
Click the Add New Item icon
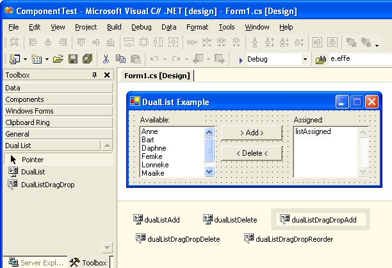pyautogui.click(x=37, y=59)
